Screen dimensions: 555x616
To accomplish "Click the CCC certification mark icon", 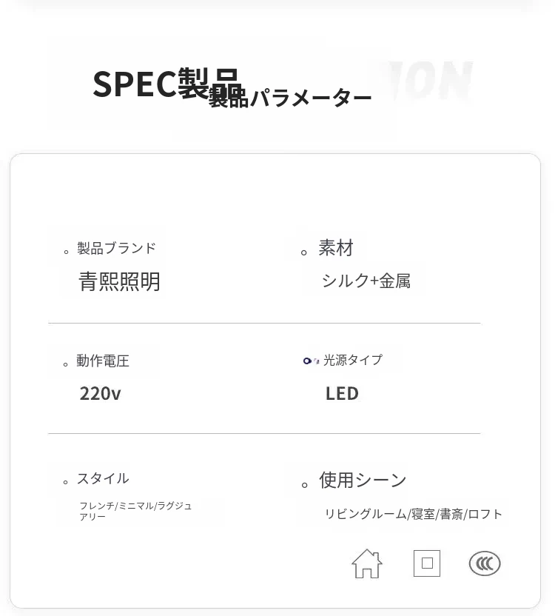I will tap(485, 564).
